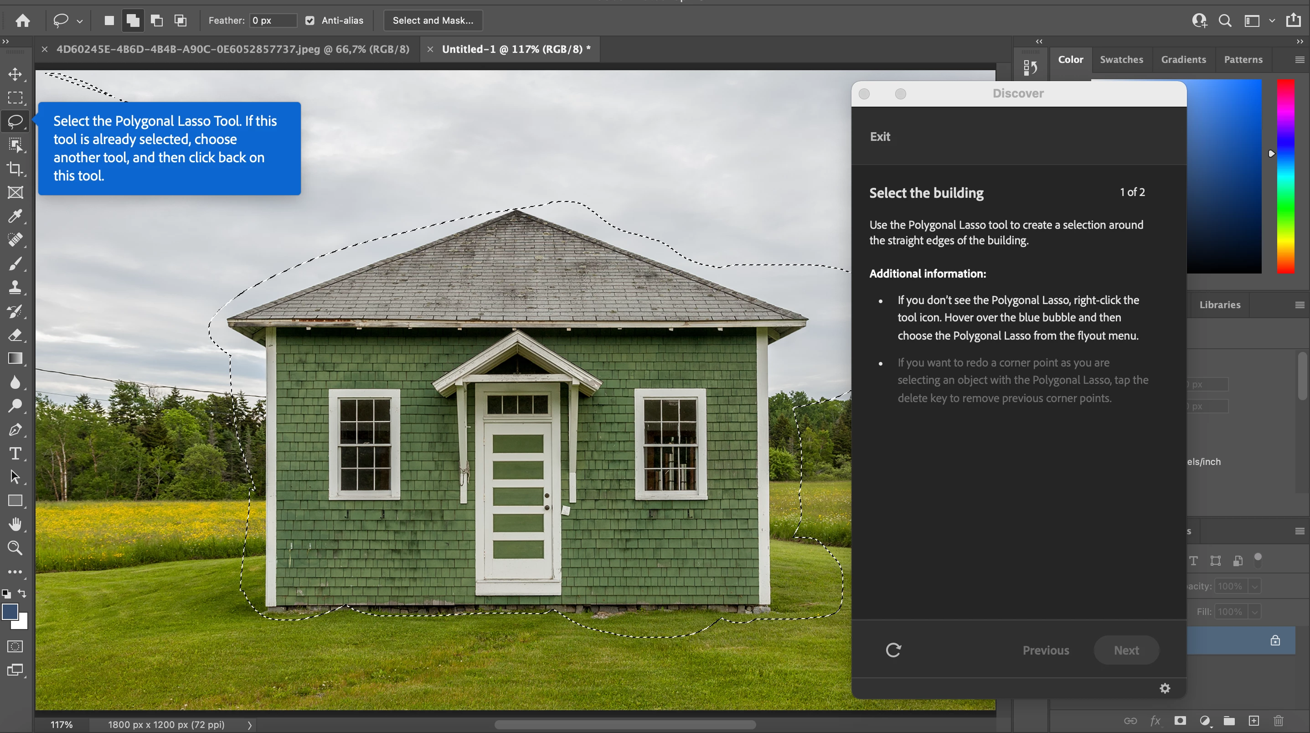Switch to the 4D60245E jpeg document tab

point(232,49)
